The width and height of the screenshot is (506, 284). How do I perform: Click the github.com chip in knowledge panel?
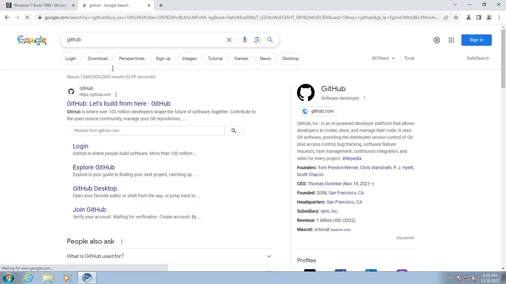click(317, 111)
